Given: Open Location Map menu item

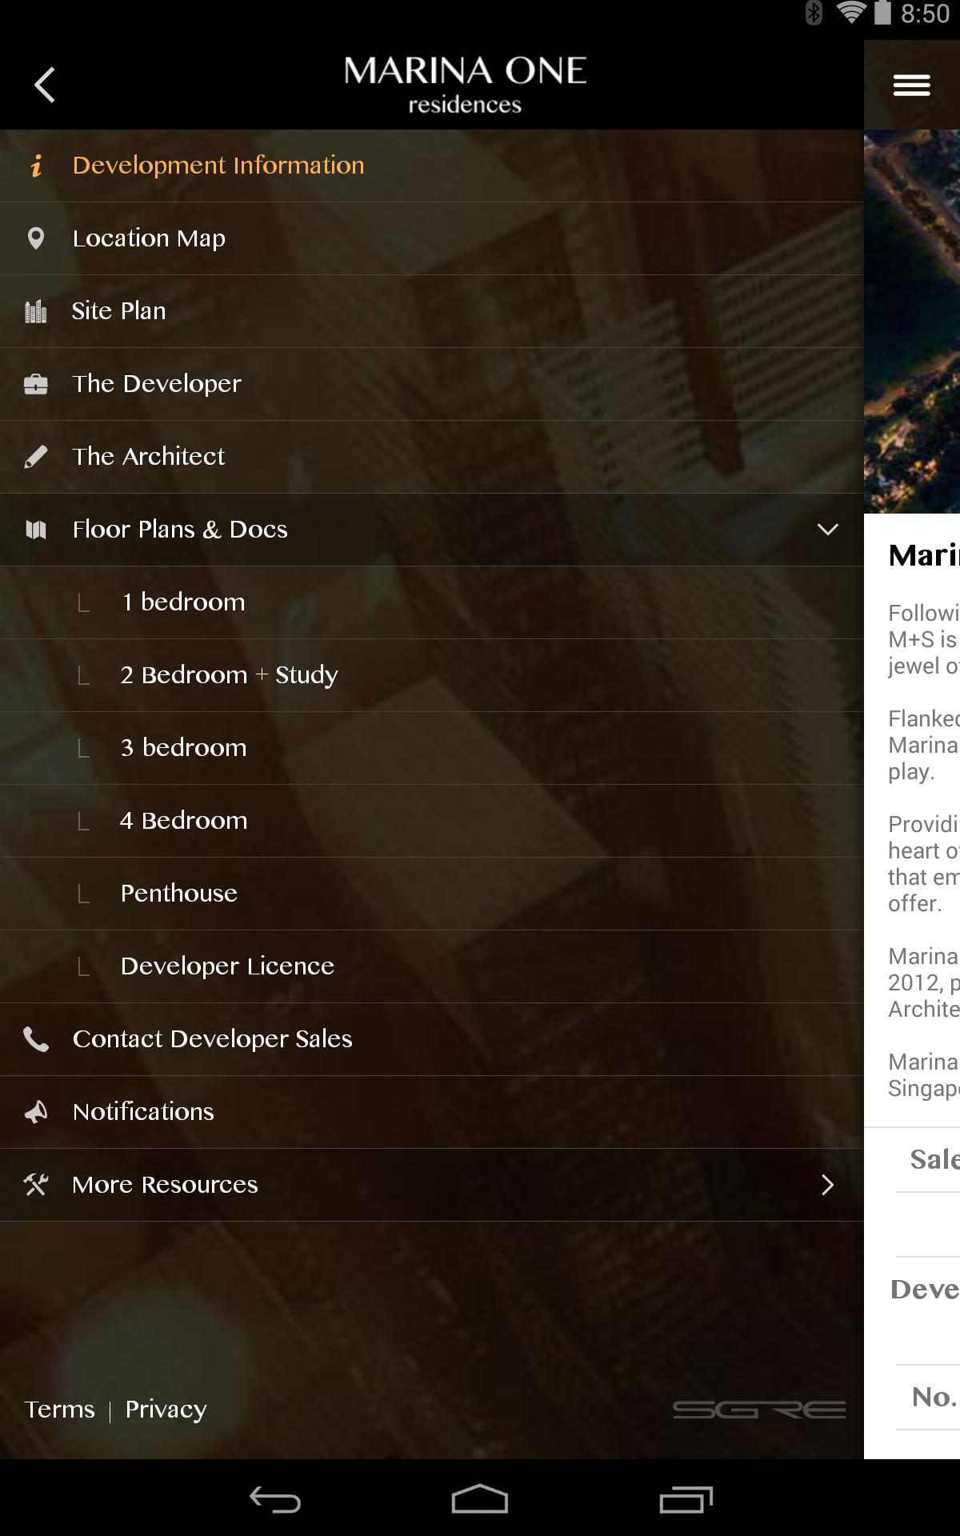Looking at the screenshot, I should click(432, 238).
